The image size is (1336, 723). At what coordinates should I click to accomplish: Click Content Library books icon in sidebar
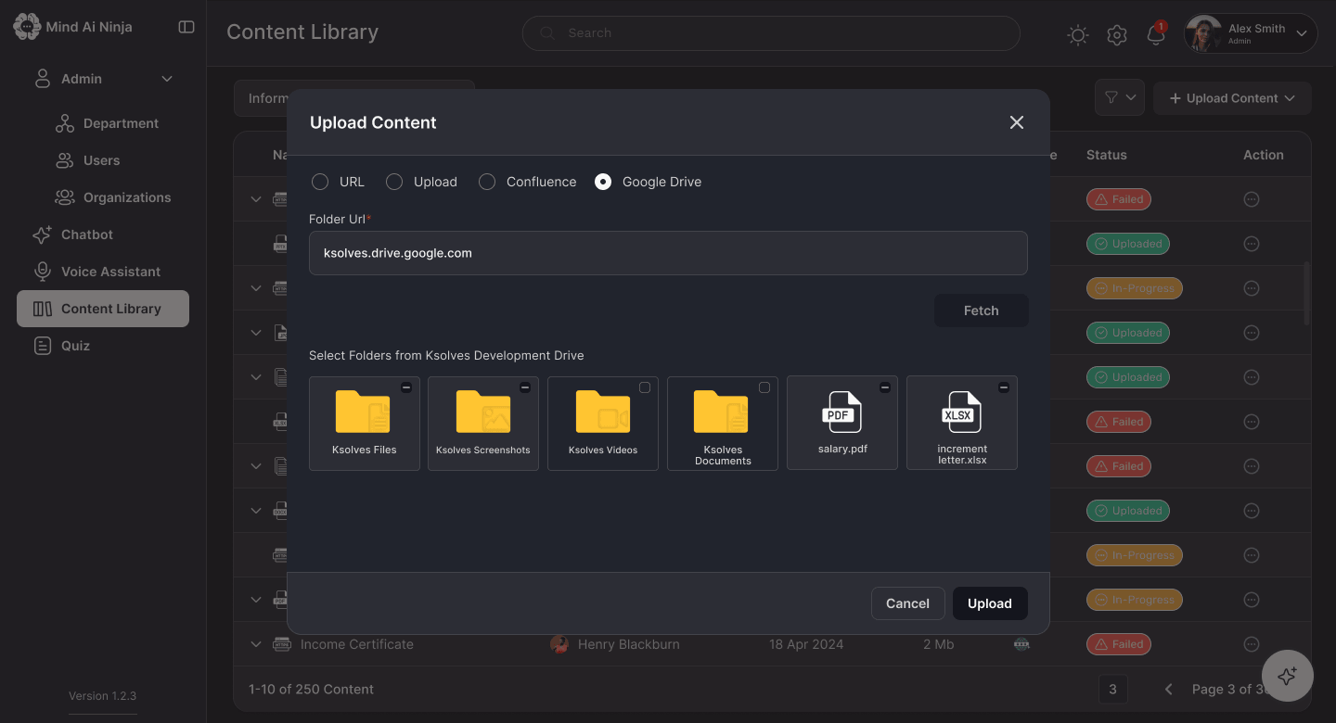tap(43, 309)
